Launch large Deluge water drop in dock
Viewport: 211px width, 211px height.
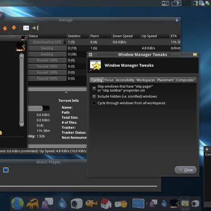62,204
